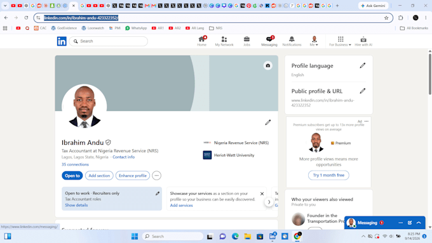Open LinkedIn Home from the nav bar
Viewport: 432px width, 243px height.
coord(201,41)
